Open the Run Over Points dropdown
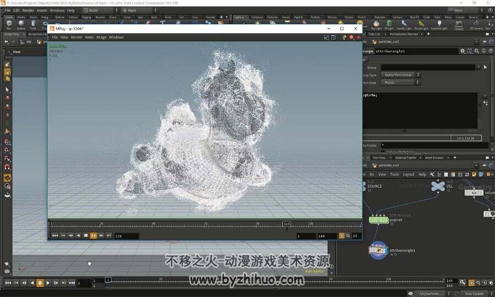The image size is (495, 297). [x=400, y=82]
